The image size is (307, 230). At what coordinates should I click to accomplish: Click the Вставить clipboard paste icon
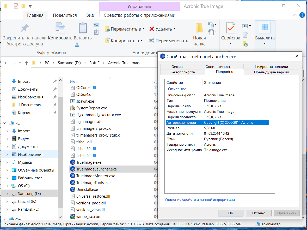(x=83, y=28)
